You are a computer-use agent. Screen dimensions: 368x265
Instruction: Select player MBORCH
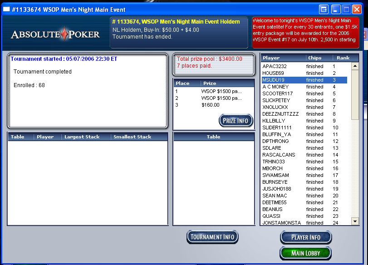[304, 168]
